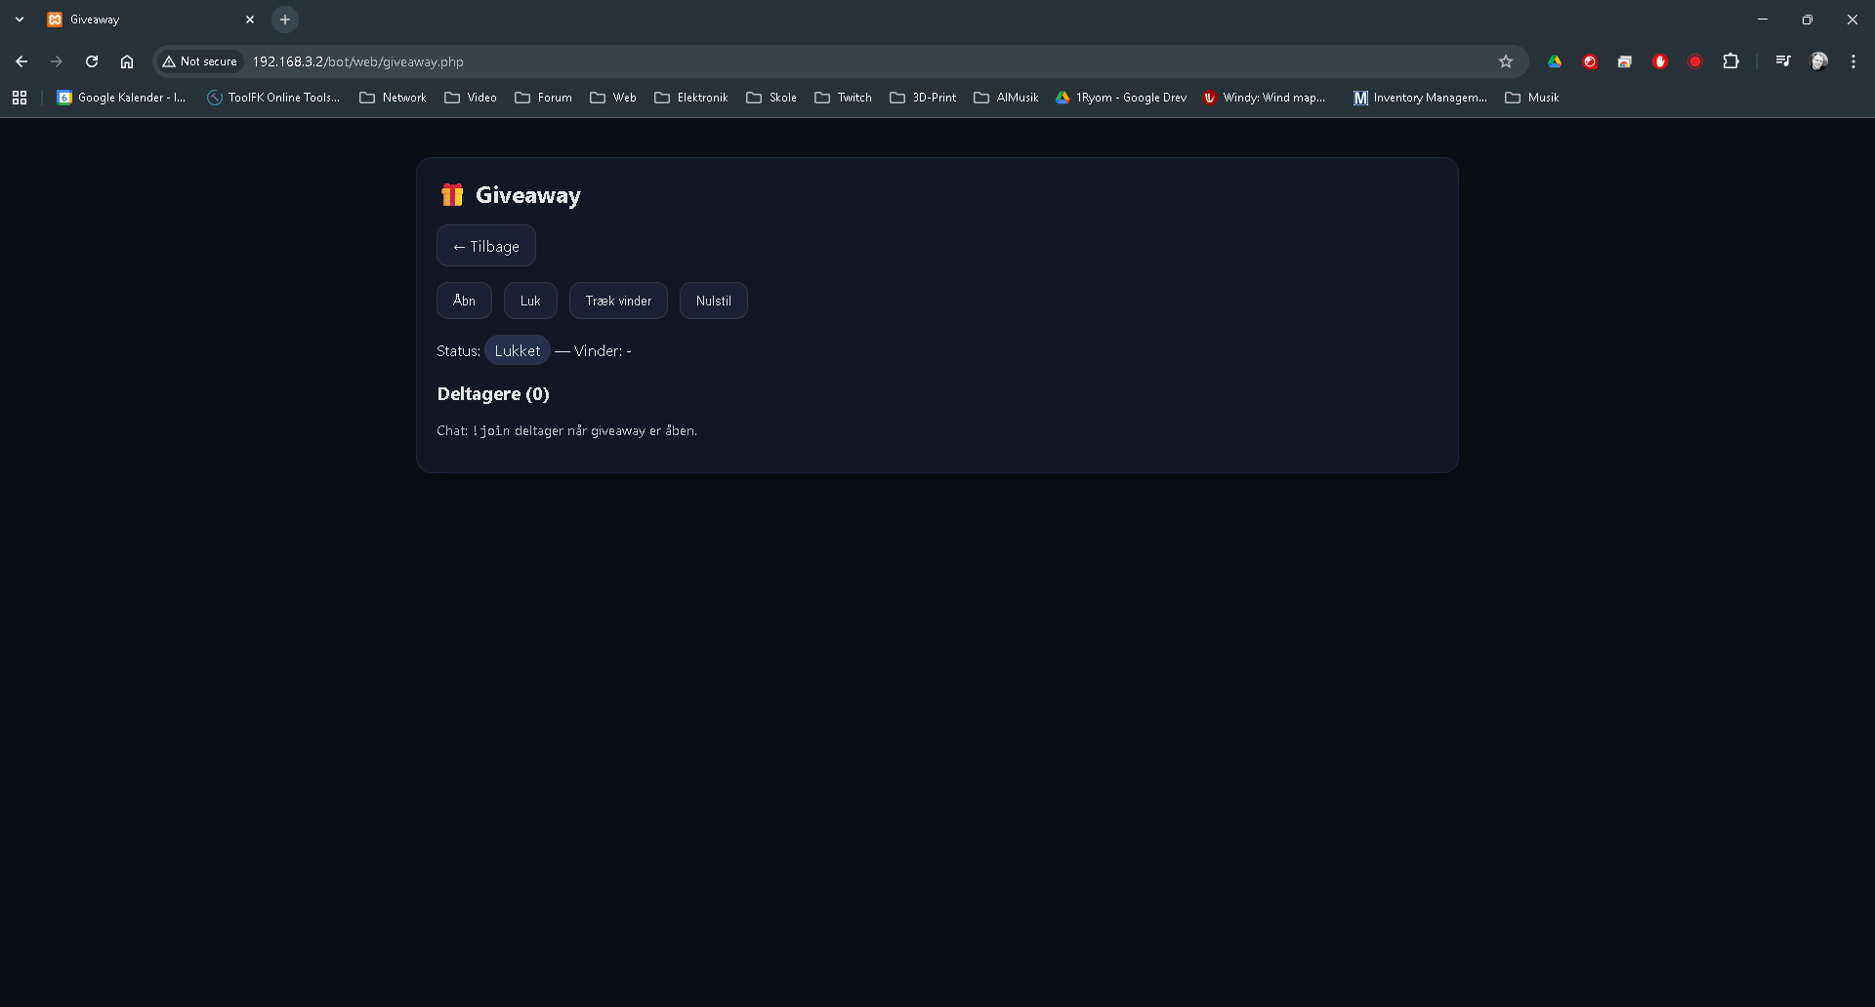Reload the page with refresh icon

click(x=92, y=61)
